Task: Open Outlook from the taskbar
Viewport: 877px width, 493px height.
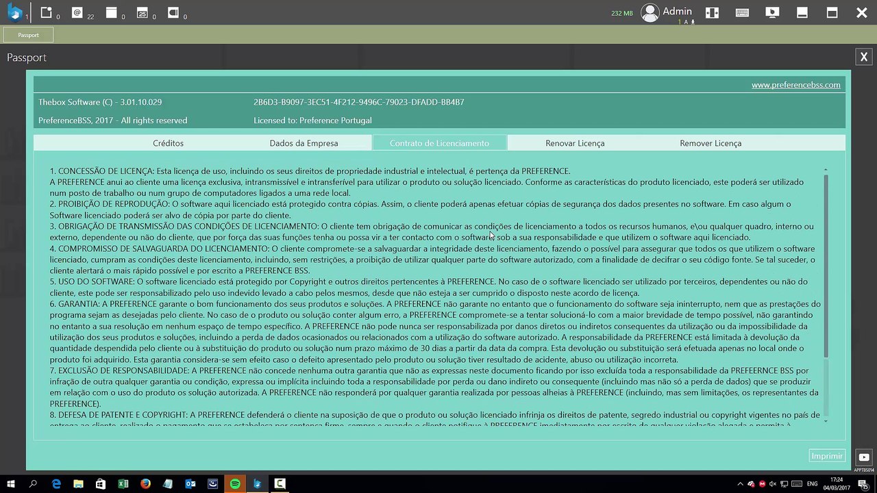Action: (190, 484)
